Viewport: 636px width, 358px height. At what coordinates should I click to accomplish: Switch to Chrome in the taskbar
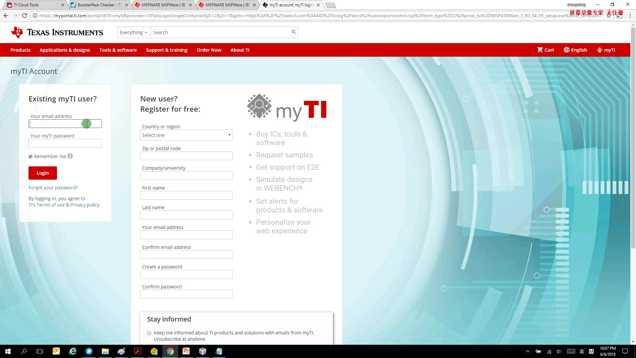(x=170, y=351)
